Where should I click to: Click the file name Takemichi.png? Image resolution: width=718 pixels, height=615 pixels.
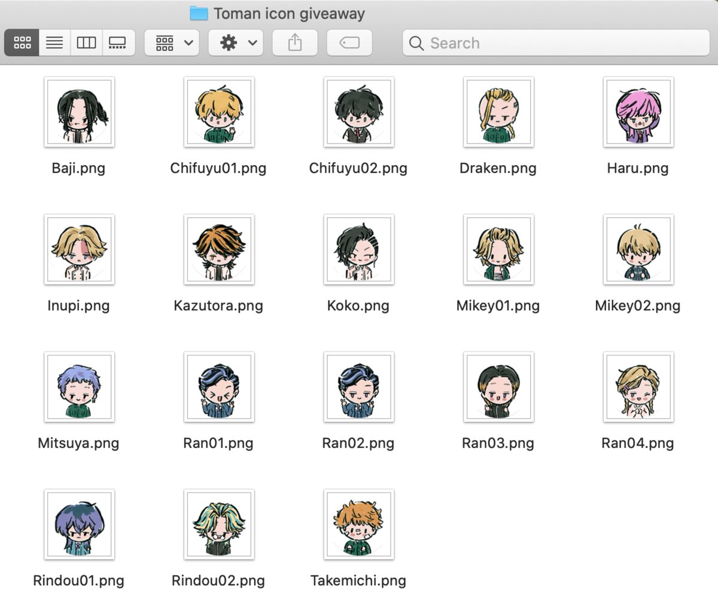(x=358, y=581)
